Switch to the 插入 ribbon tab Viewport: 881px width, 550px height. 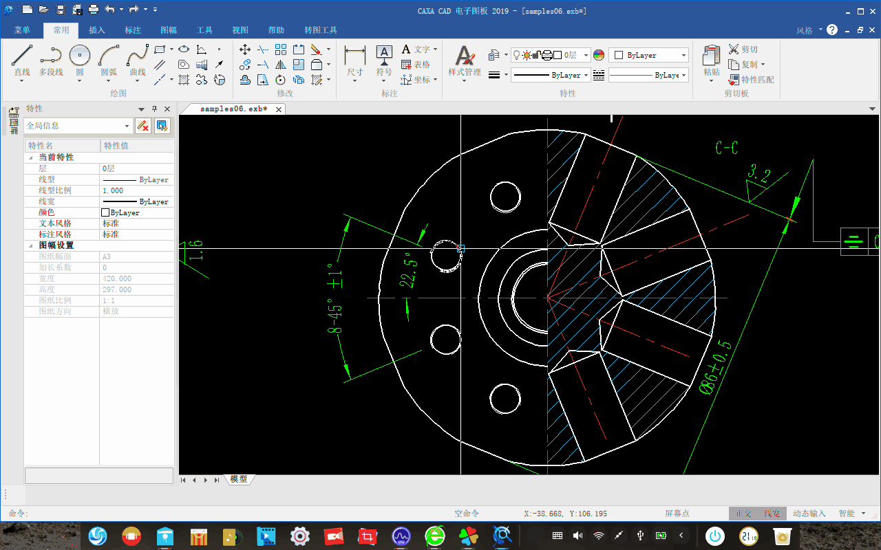(x=97, y=30)
